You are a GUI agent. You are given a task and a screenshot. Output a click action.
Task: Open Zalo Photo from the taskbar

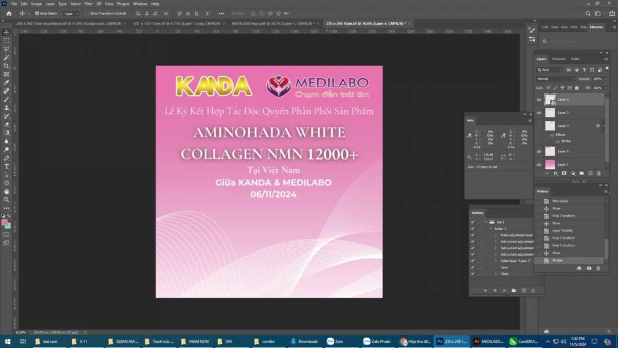click(377, 341)
